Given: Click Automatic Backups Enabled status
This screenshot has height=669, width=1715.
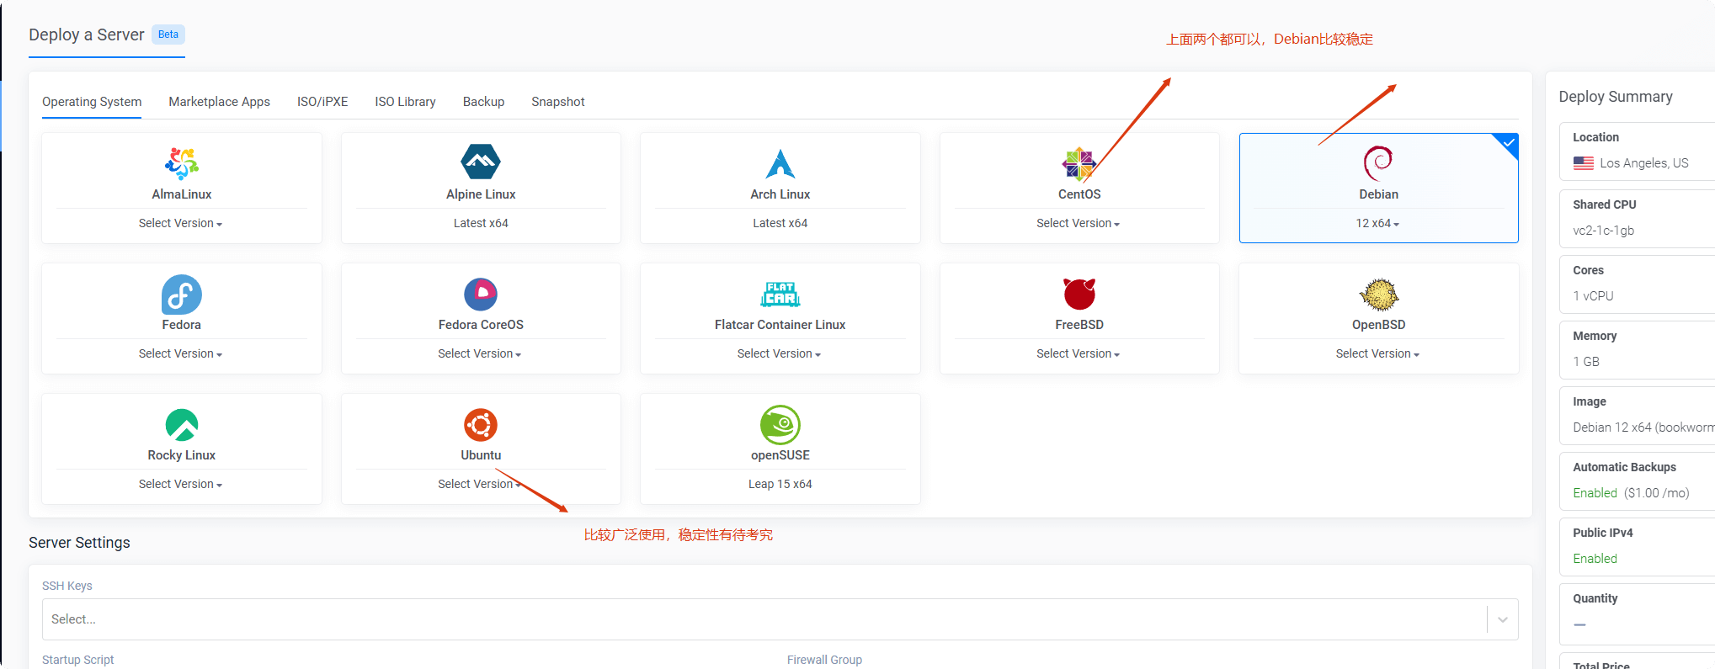Looking at the screenshot, I should pyautogui.click(x=1595, y=493).
